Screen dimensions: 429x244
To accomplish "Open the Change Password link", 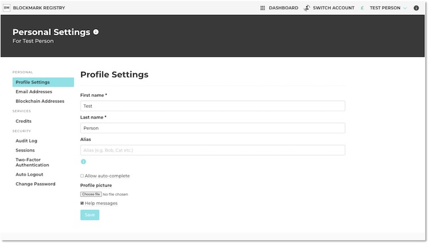I will click(x=35, y=184).
